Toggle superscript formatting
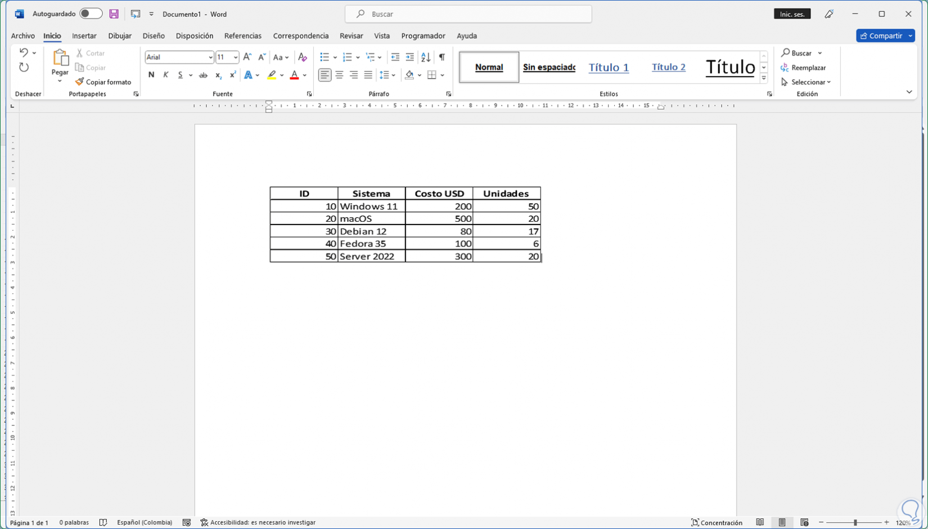This screenshot has width=928, height=529. coord(232,75)
